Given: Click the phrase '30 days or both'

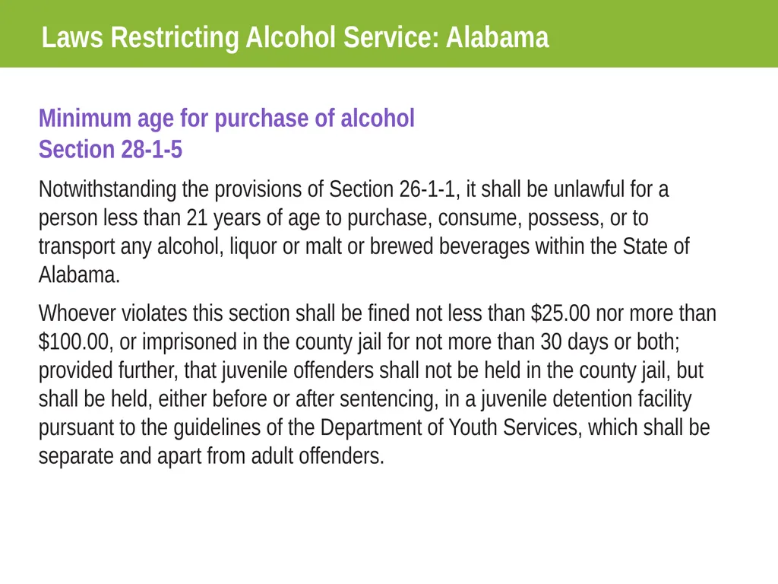Looking at the screenshot, I should pos(609,341).
